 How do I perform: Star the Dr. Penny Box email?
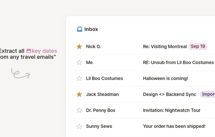coord(79,110)
